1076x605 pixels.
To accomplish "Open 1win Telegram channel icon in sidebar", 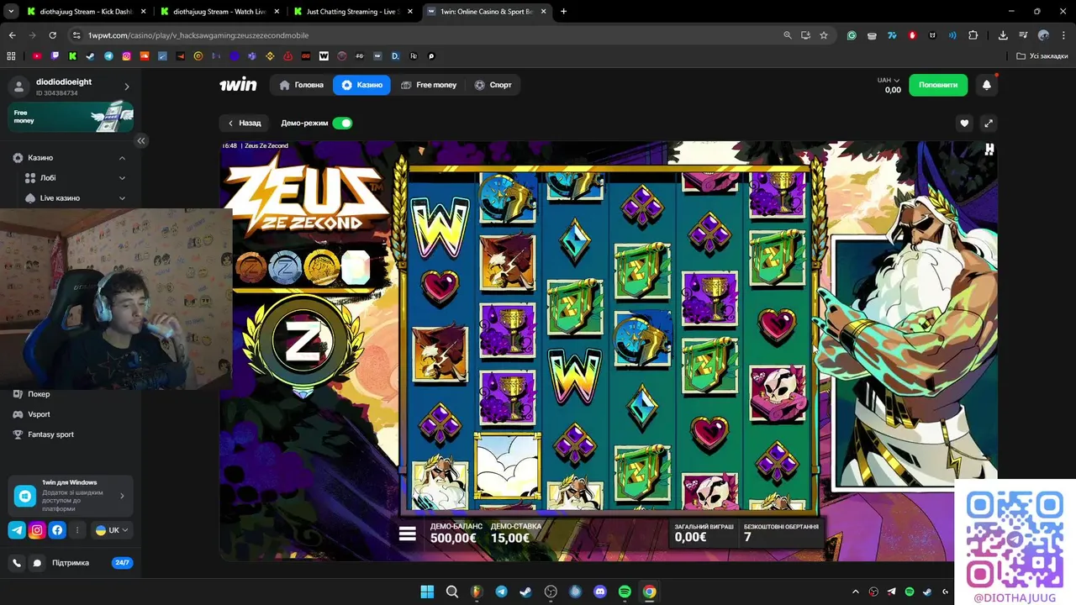I will click(x=17, y=530).
